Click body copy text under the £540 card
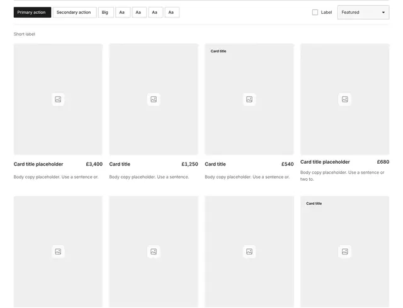403x308 pixels. pos(247,177)
